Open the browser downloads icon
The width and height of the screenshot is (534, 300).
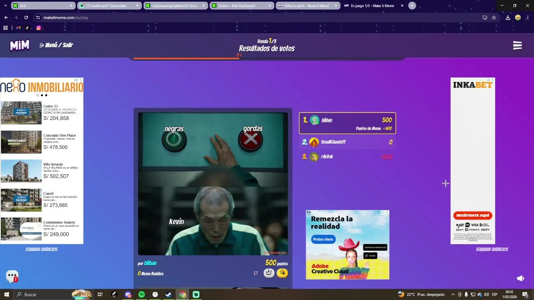(508, 17)
